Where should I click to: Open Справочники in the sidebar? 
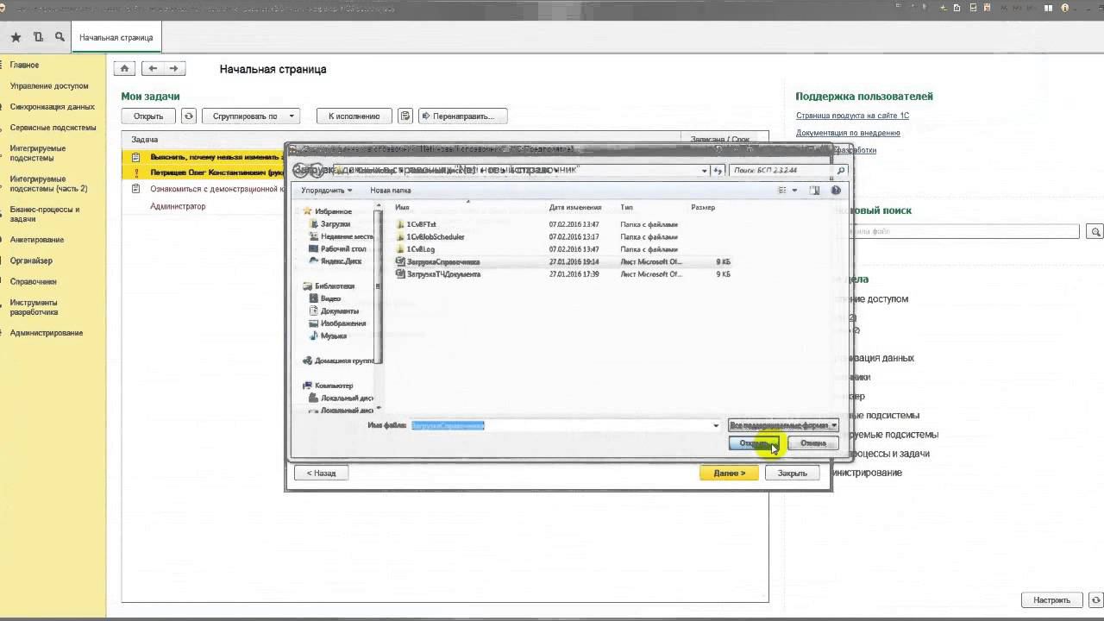pos(34,281)
